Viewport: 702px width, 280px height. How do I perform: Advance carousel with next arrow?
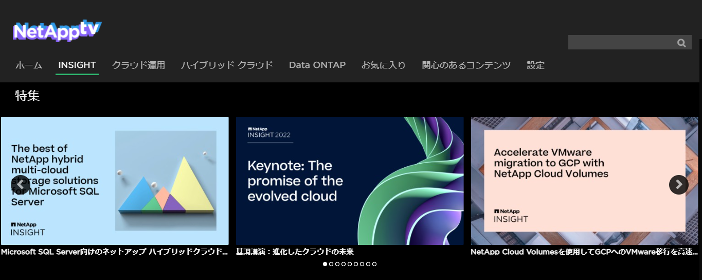[x=679, y=184]
